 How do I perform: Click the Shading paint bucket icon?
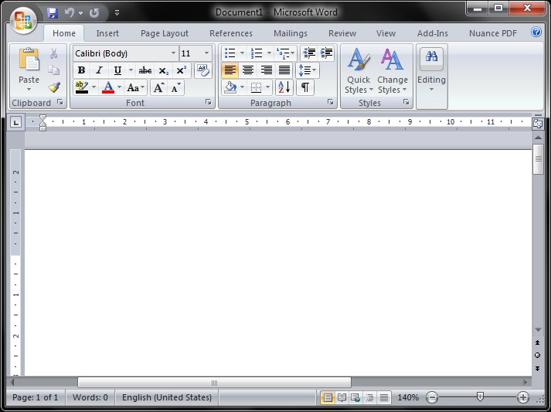(x=230, y=87)
